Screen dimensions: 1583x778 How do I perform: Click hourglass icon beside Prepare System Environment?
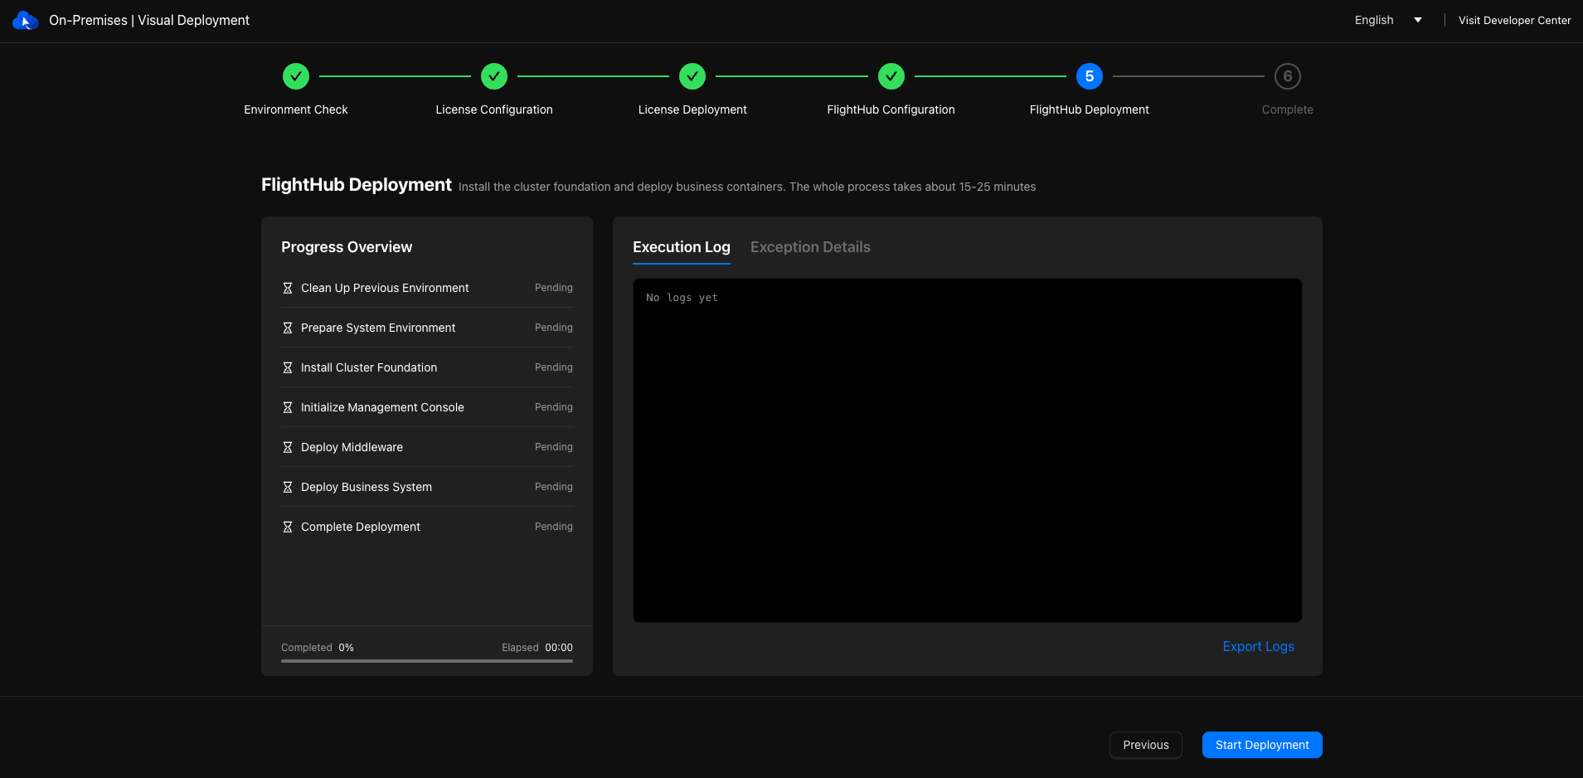pyautogui.click(x=288, y=328)
